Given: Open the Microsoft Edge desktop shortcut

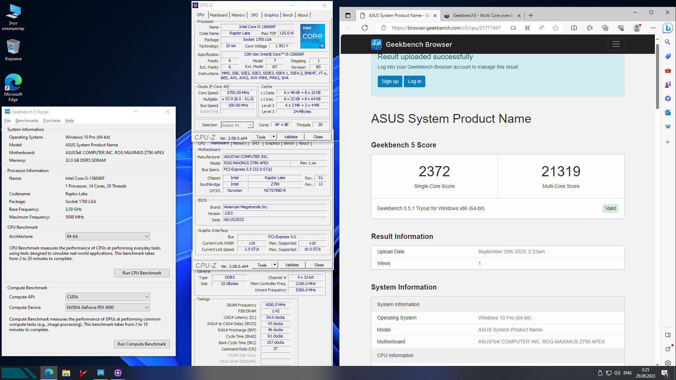Looking at the screenshot, I should (13, 87).
